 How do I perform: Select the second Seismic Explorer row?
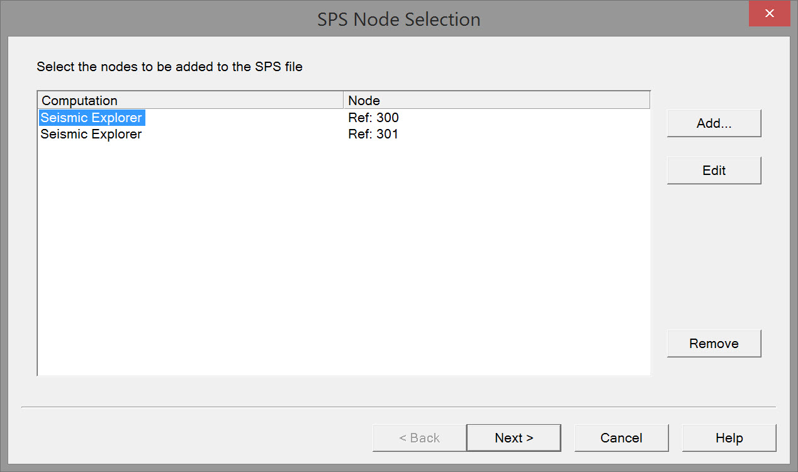(x=91, y=134)
